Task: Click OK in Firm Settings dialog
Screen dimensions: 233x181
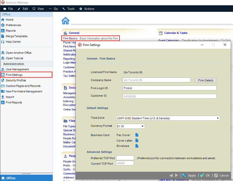Action: pyautogui.click(x=205, y=175)
